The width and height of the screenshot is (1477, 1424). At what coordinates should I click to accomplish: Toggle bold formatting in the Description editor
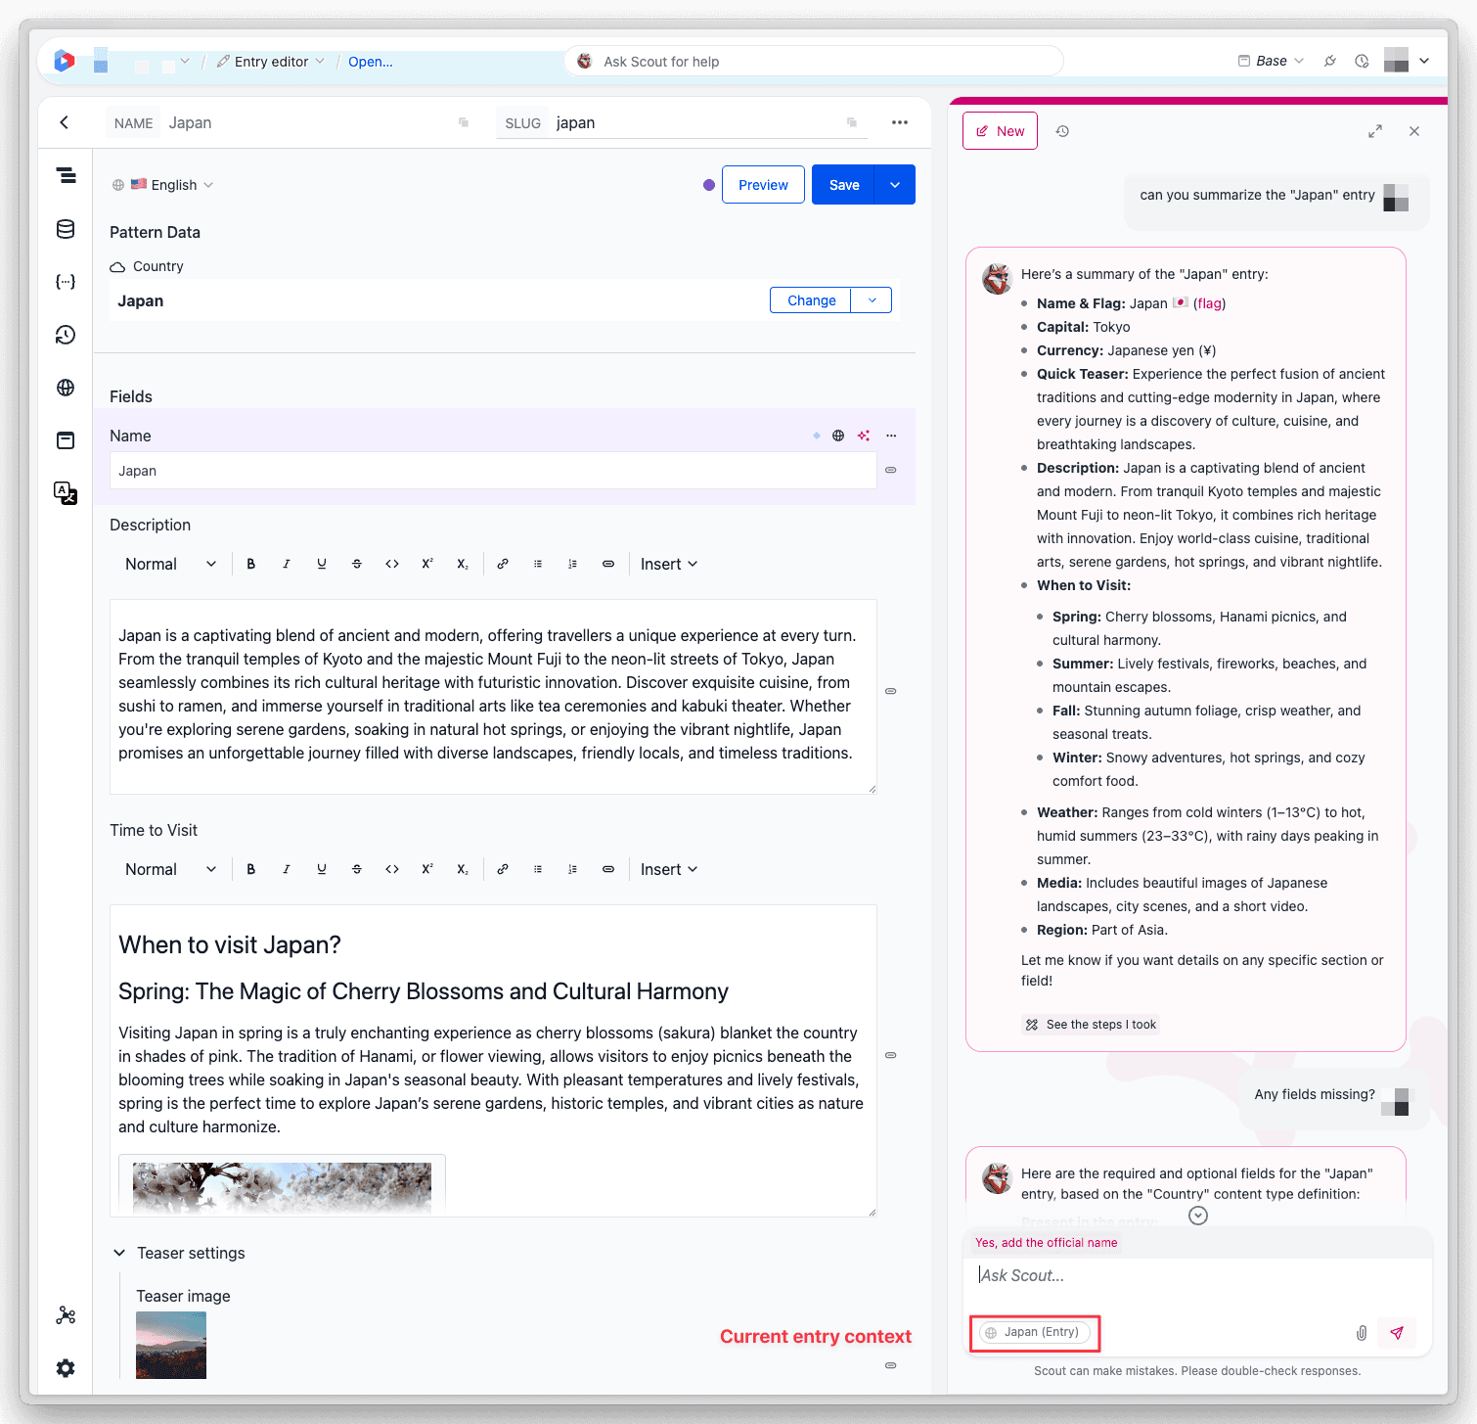pyautogui.click(x=251, y=564)
